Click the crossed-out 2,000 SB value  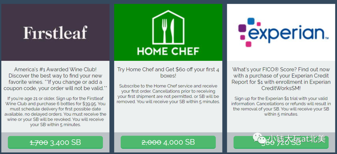[152, 142]
